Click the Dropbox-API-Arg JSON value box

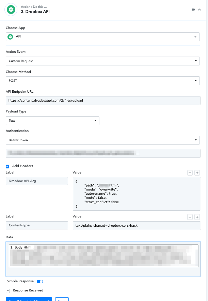[x=137, y=194]
